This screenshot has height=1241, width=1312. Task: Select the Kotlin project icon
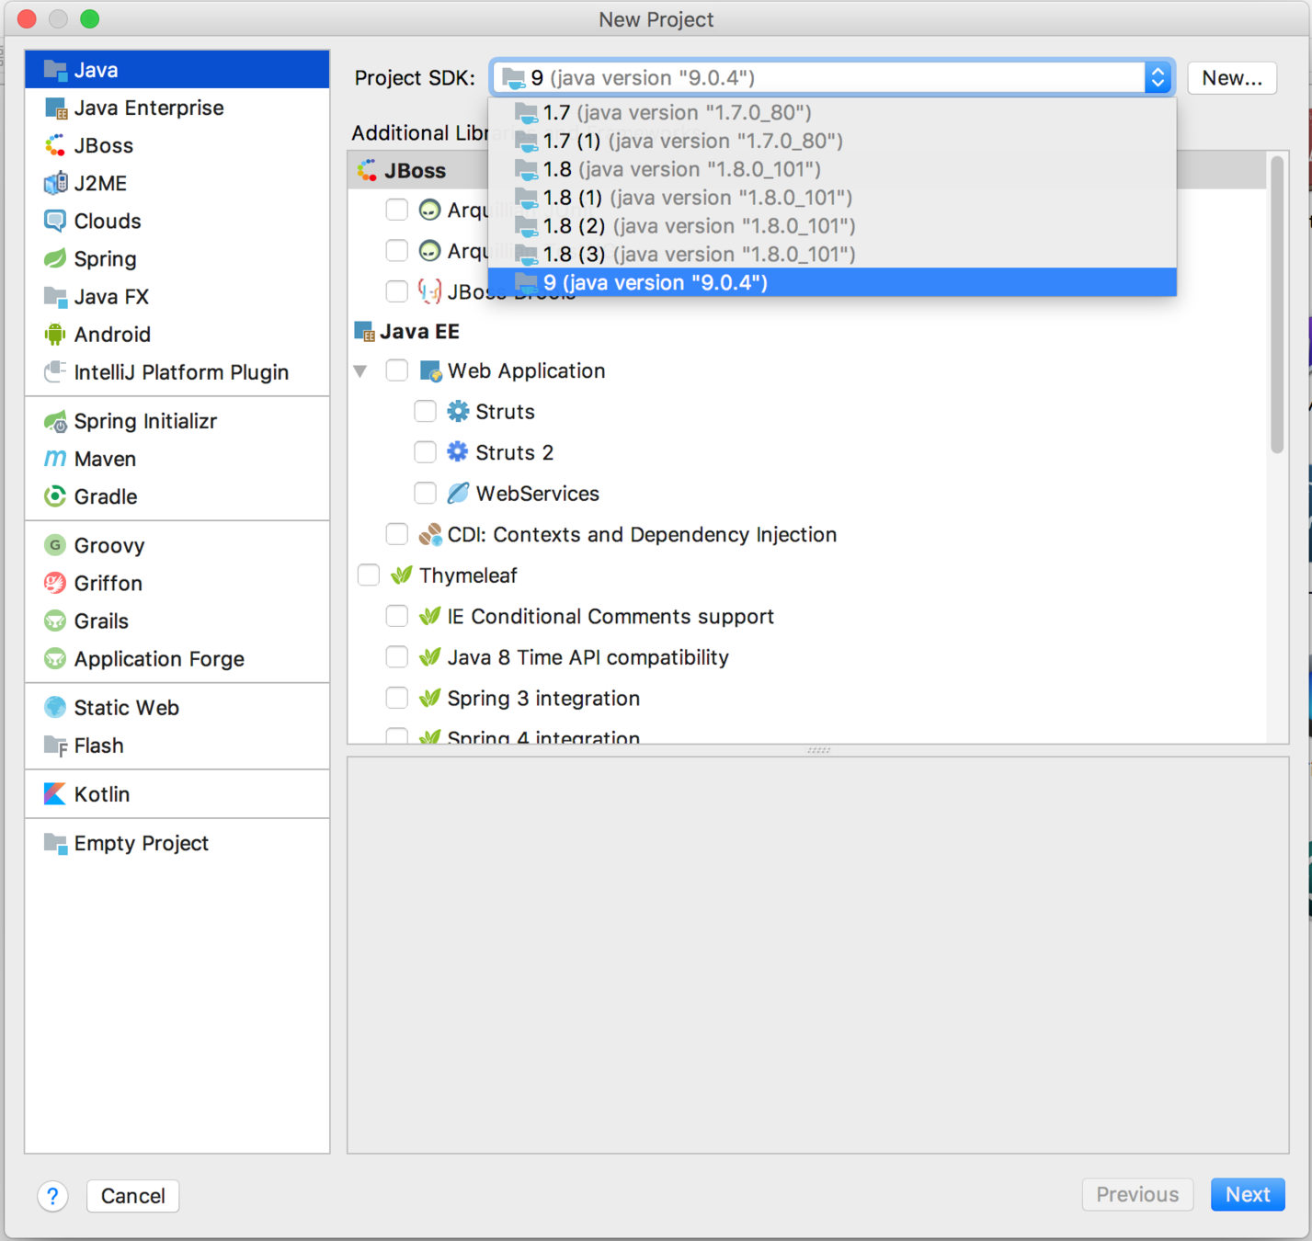55,794
